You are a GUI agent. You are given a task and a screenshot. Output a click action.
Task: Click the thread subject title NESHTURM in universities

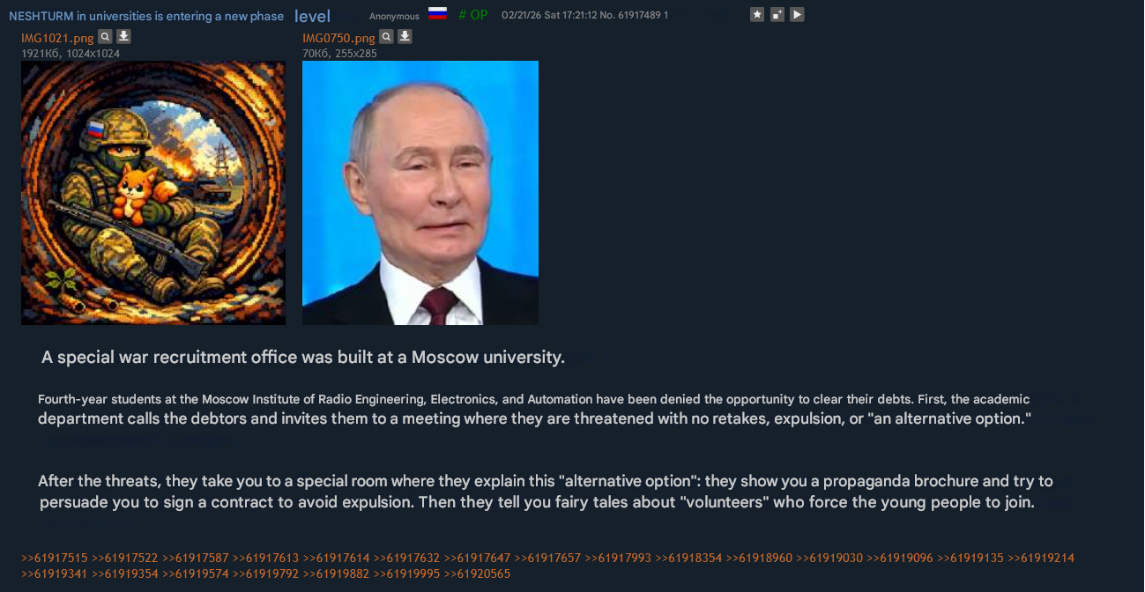146,16
